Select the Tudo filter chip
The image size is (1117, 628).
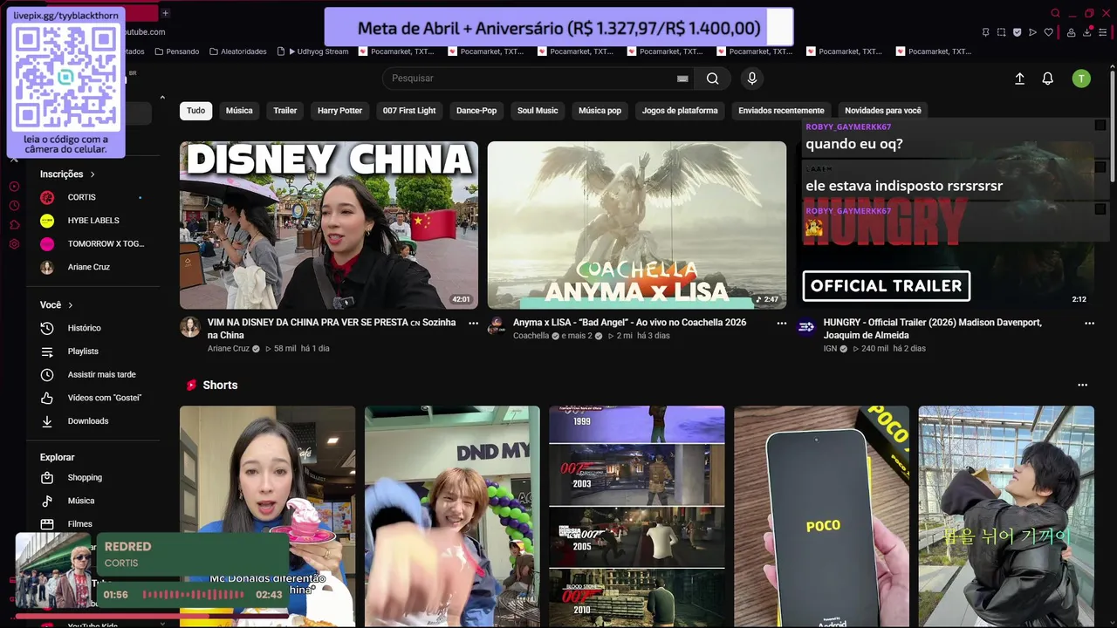click(195, 111)
